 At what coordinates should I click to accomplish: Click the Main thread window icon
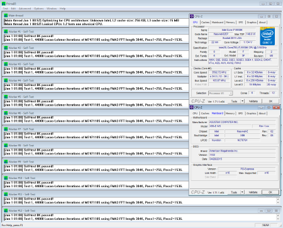point(6,16)
